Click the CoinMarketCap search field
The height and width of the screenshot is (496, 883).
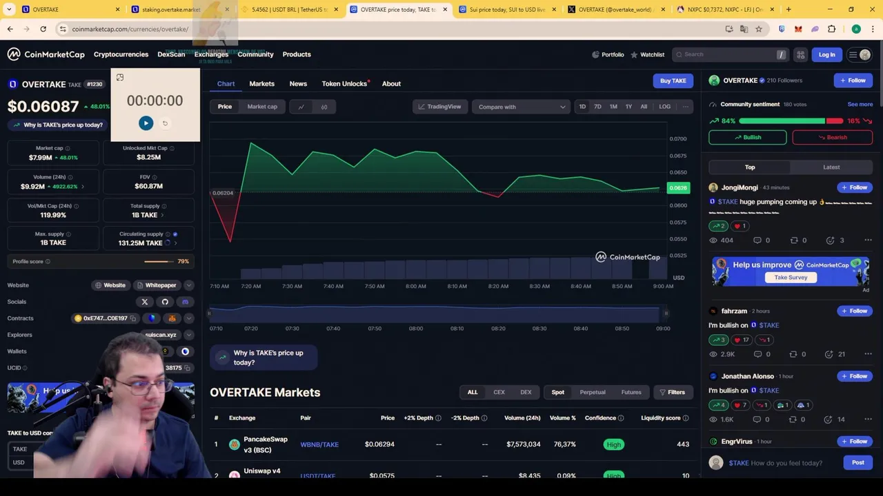click(x=730, y=54)
